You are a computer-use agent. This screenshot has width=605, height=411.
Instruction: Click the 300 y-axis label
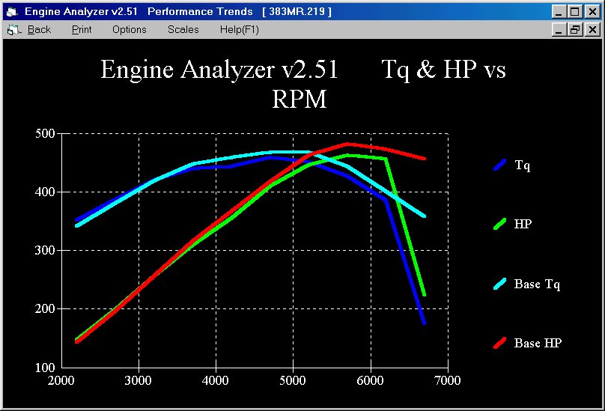tap(45, 251)
